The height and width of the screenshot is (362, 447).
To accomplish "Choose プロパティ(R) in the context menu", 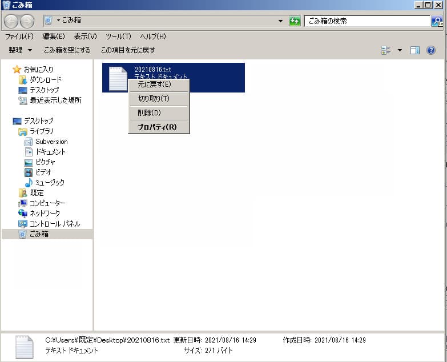I will click(x=157, y=127).
